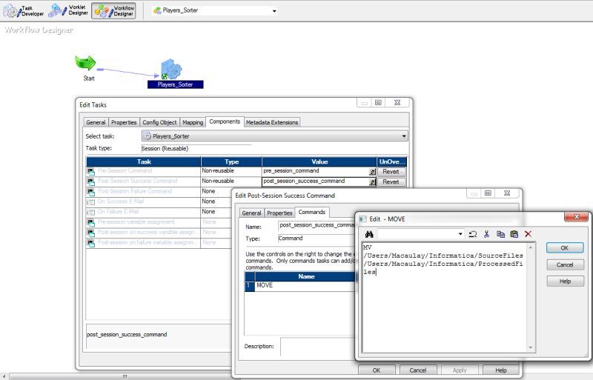
Task: Switch to General tab in Edit Tasks
Action: pos(96,122)
